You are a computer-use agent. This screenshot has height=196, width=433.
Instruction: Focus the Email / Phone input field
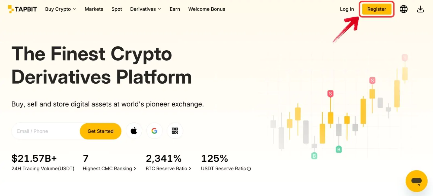(46, 131)
